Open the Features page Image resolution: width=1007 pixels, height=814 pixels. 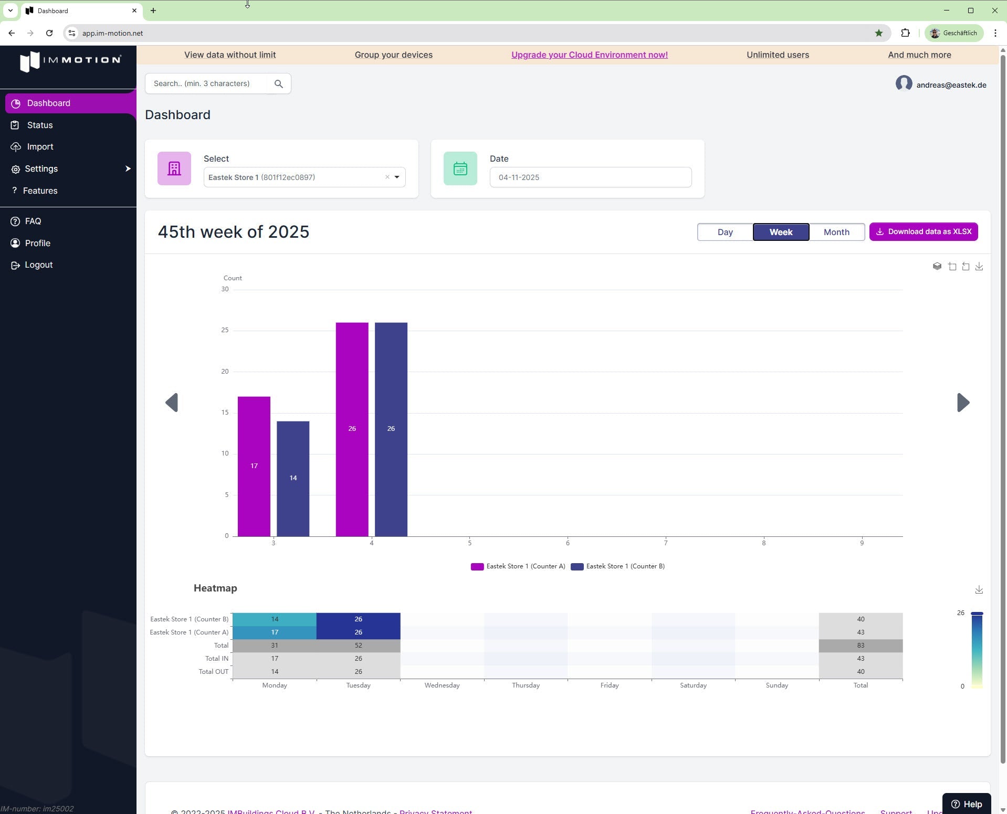pyautogui.click(x=40, y=191)
